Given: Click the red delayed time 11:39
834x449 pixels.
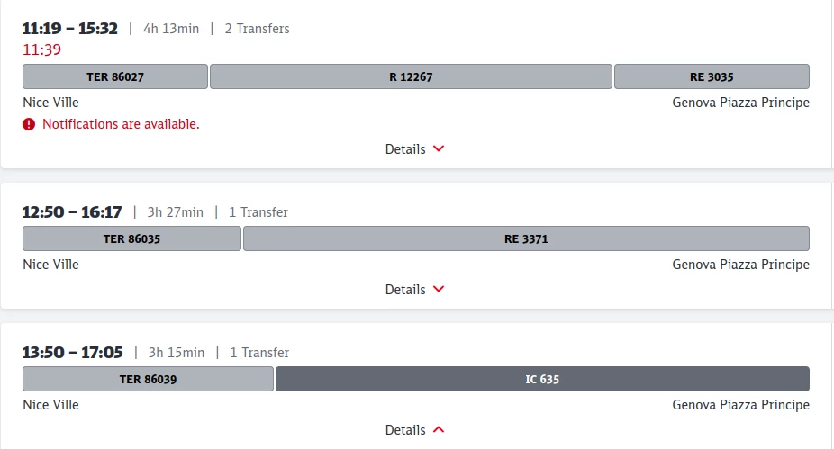Looking at the screenshot, I should pos(41,49).
